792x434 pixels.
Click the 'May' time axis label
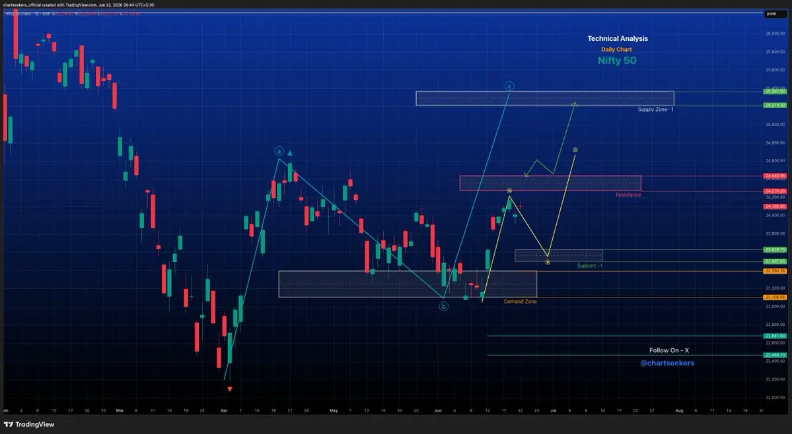(x=334, y=411)
